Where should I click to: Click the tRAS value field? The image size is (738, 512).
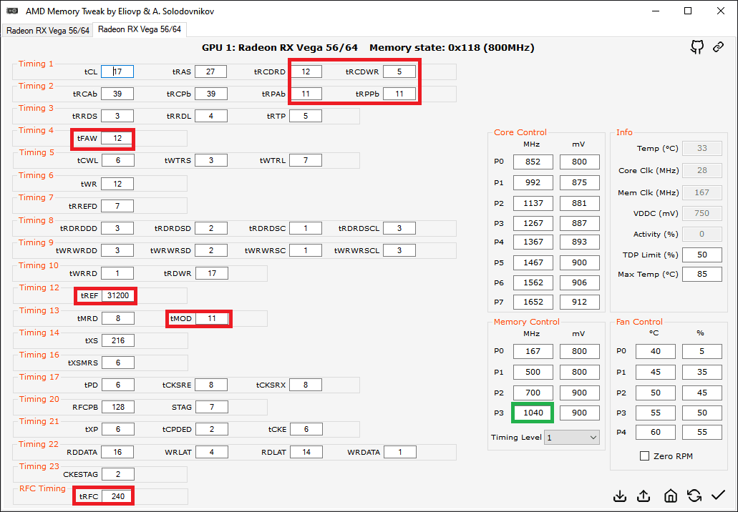coord(211,72)
